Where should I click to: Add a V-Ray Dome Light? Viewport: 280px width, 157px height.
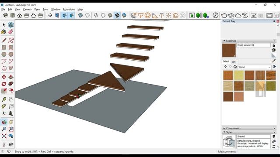pyautogui.click(x=175, y=16)
